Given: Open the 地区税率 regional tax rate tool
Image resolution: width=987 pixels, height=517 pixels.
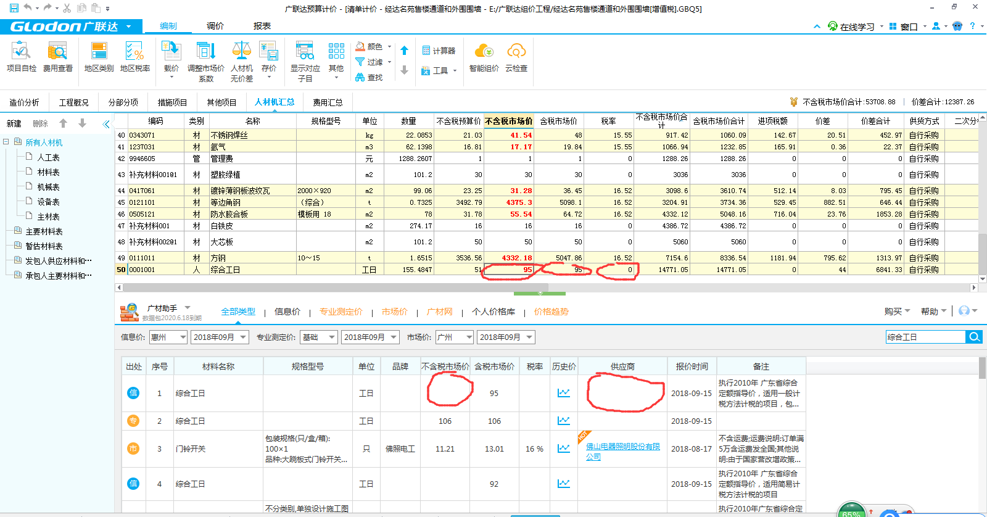Looking at the screenshot, I should (x=135, y=57).
